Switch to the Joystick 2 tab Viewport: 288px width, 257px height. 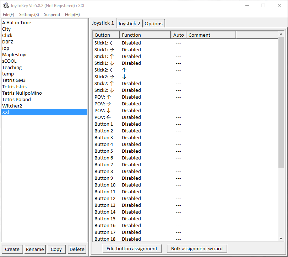coord(129,23)
